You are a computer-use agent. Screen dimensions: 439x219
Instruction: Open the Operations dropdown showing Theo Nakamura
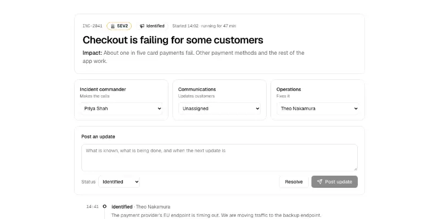pyautogui.click(x=318, y=108)
